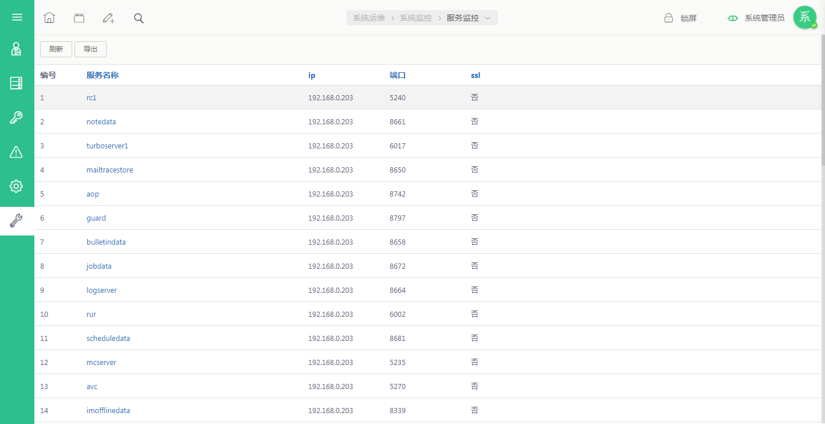The image size is (825, 424).
Task: Click 系统监控 in the breadcrumb
Action: click(x=416, y=18)
